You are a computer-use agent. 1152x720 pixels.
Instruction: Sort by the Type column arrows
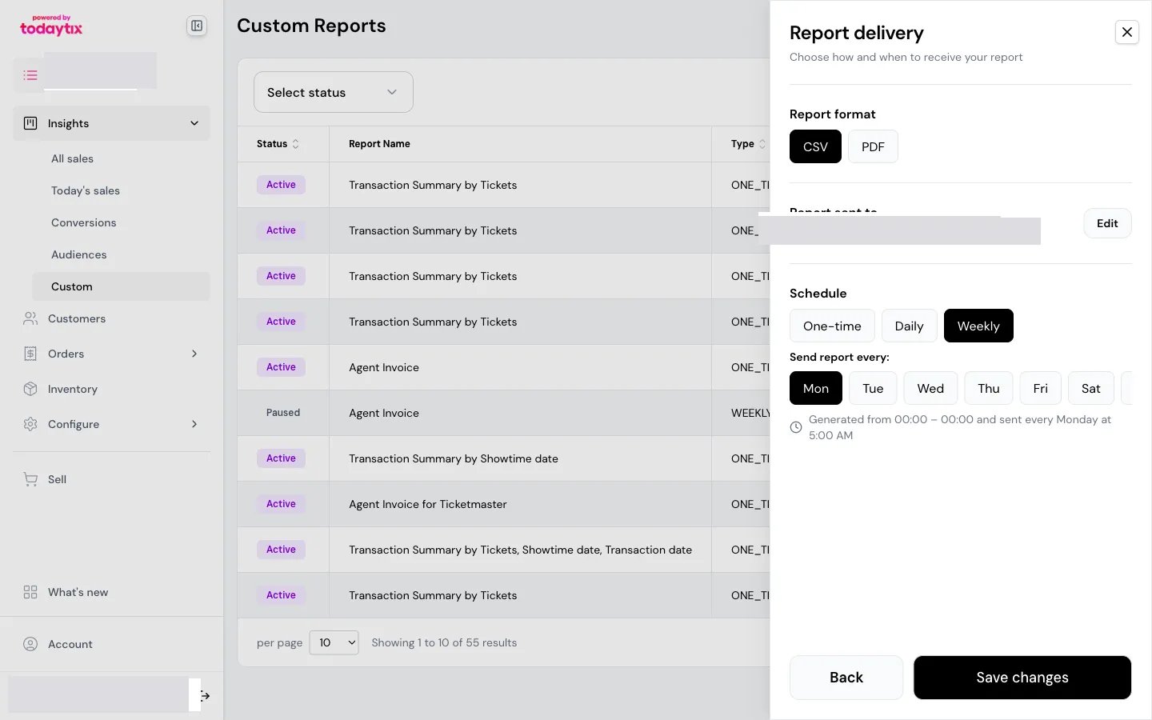tap(762, 144)
